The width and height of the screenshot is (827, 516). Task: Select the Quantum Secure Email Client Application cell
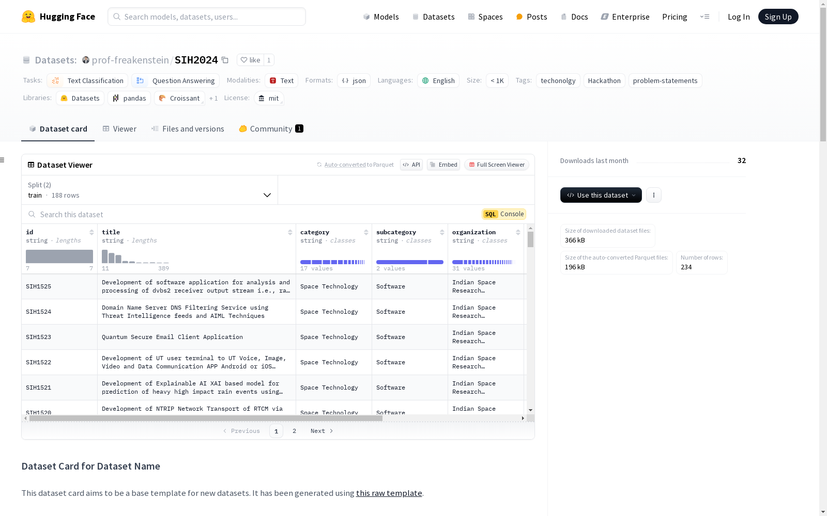(196, 337)
